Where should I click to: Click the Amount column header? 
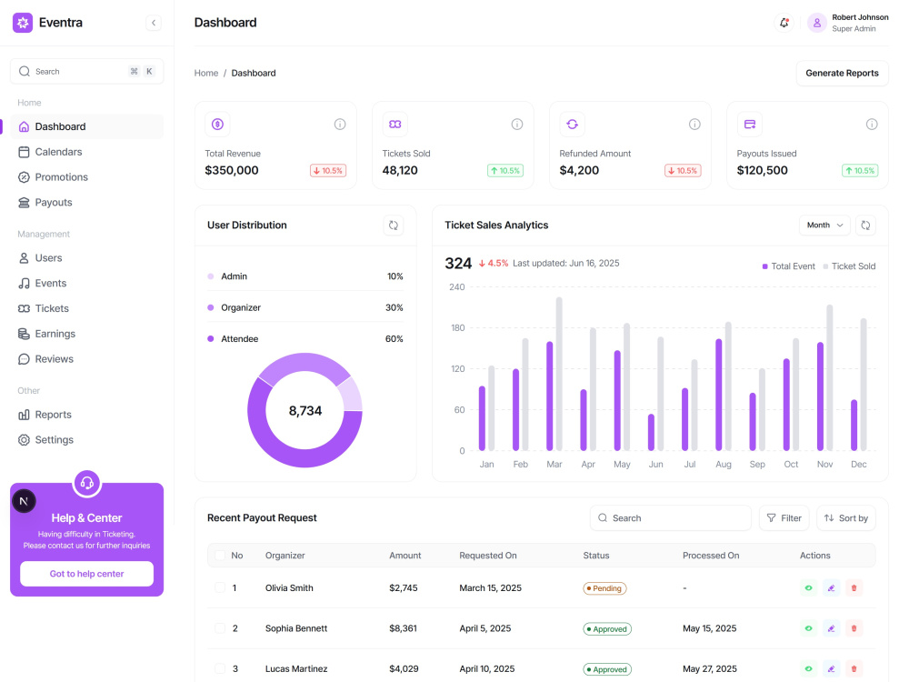(405, 556)
